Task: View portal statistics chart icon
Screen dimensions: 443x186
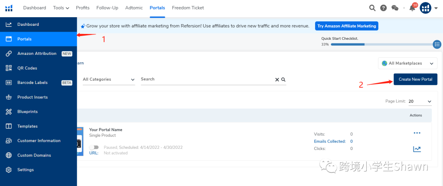Action: tap(417, 149)
